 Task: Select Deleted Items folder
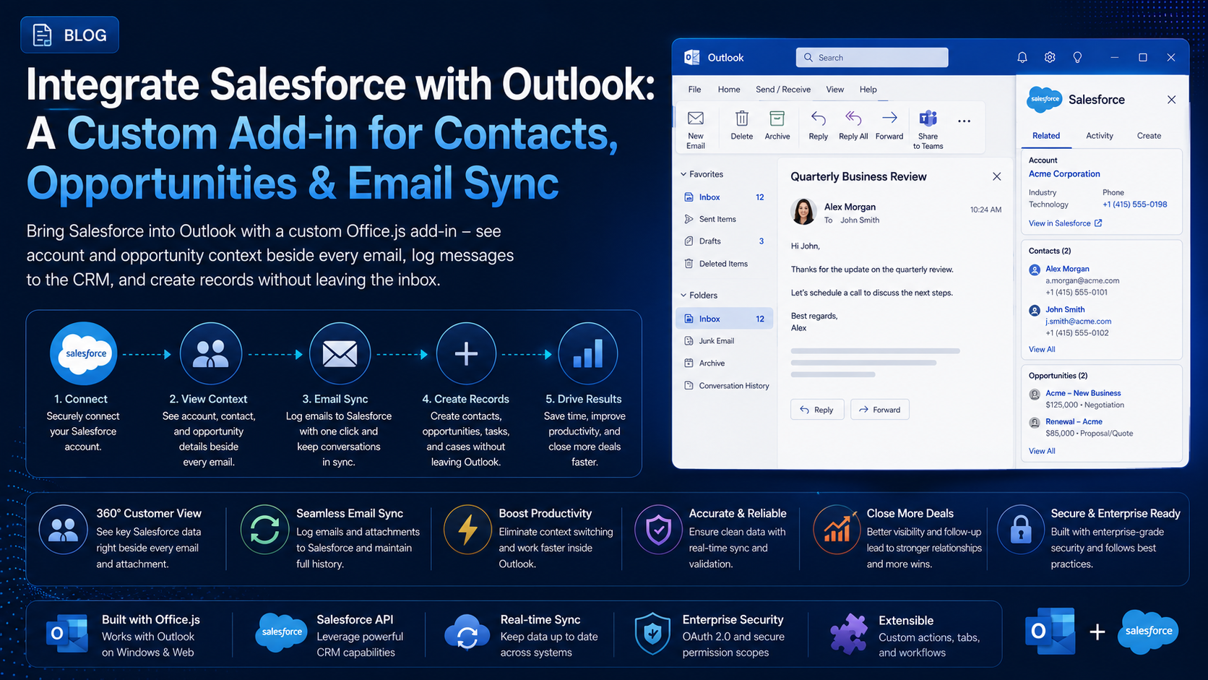click(x=725, y=264)
